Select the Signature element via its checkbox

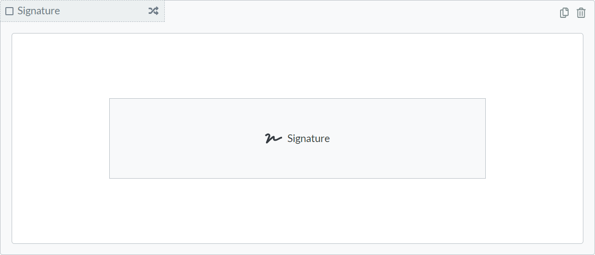tap(9, 11)
